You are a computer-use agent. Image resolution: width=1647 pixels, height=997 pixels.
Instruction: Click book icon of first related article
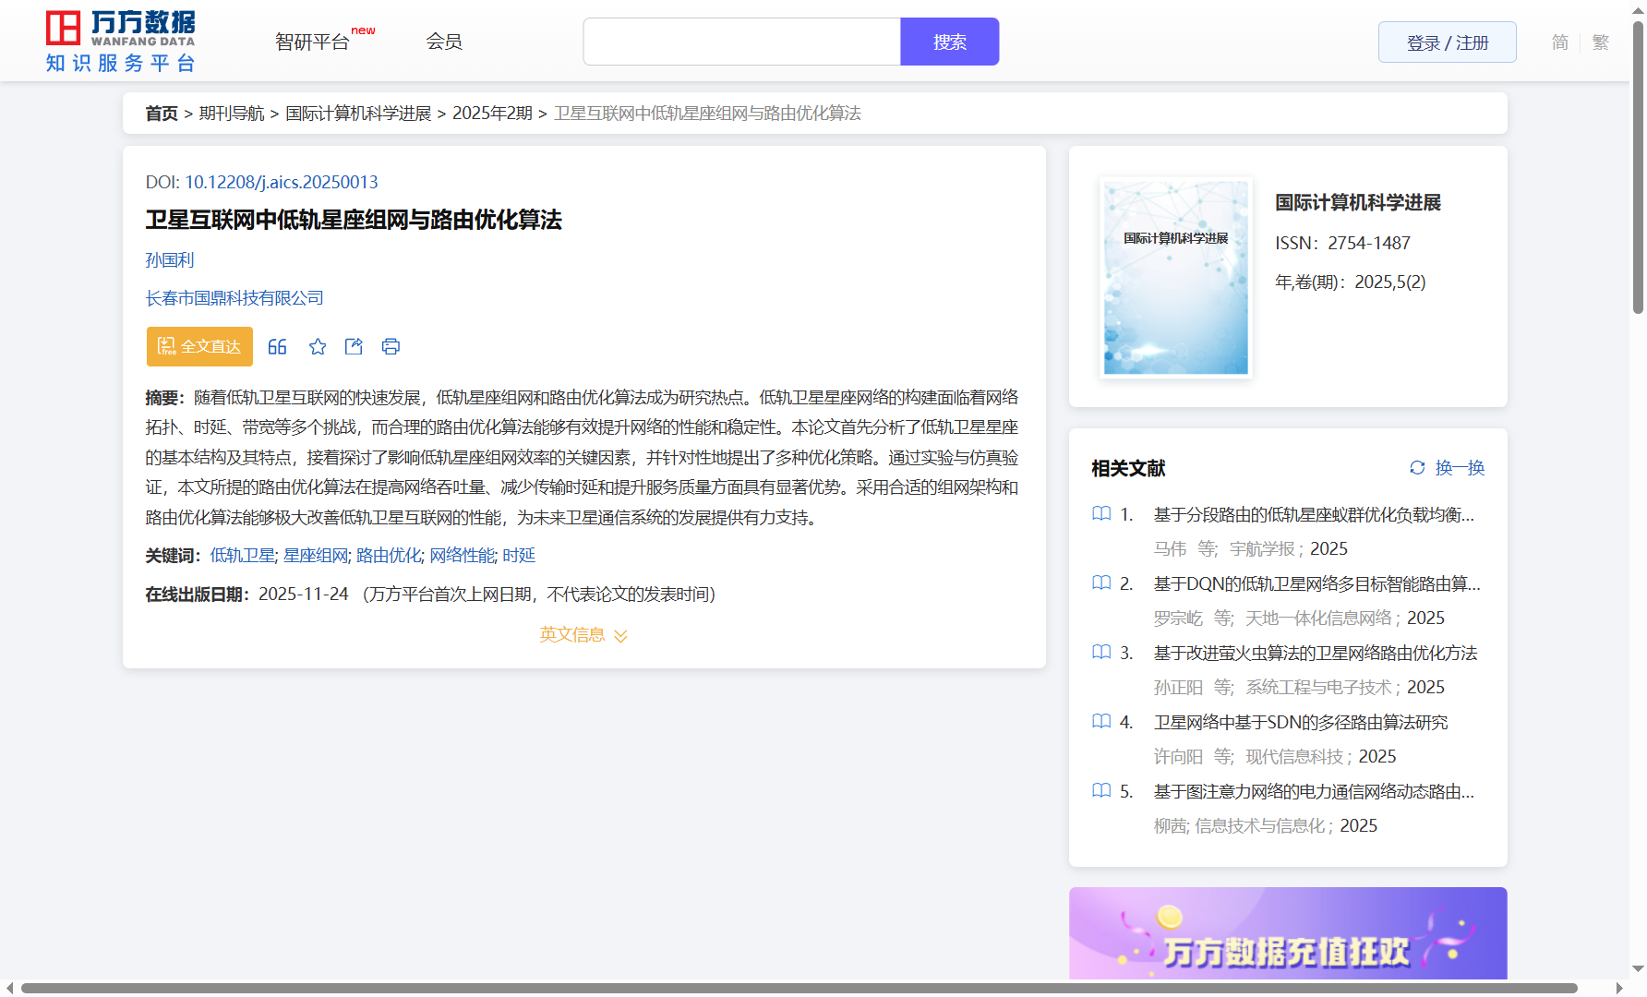coord(1101,514)
